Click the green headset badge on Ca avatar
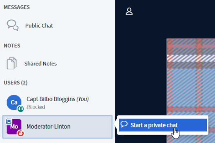This screenshot has width=215, height=143. (21, 109)
